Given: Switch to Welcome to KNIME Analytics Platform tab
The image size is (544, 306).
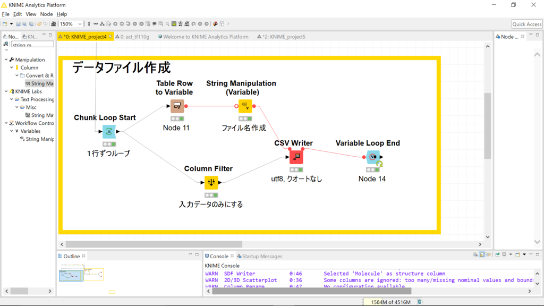Looking at the screenshot, I should click(203, 37).
